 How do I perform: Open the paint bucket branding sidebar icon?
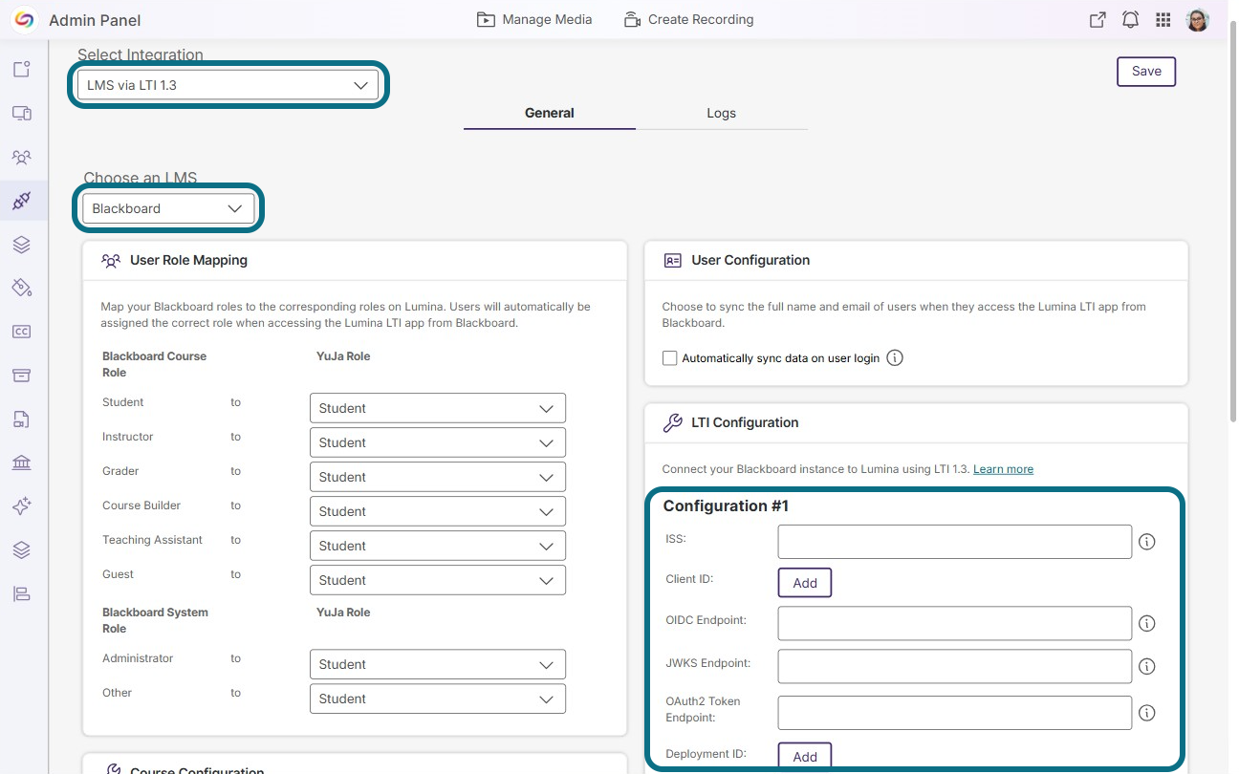(x=22, y=288)
